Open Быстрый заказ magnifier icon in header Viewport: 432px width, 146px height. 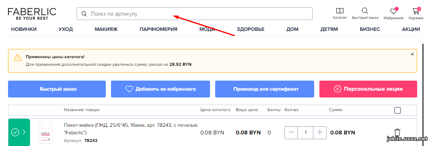point(365,11)
